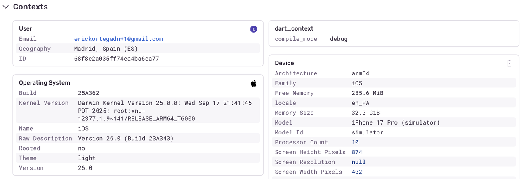Click the Contexts section heading
The image size is (528, 179).
pos(30,7)
